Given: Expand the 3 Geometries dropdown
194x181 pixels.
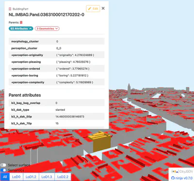Looking at the screenshot, I should click(47, 29).
